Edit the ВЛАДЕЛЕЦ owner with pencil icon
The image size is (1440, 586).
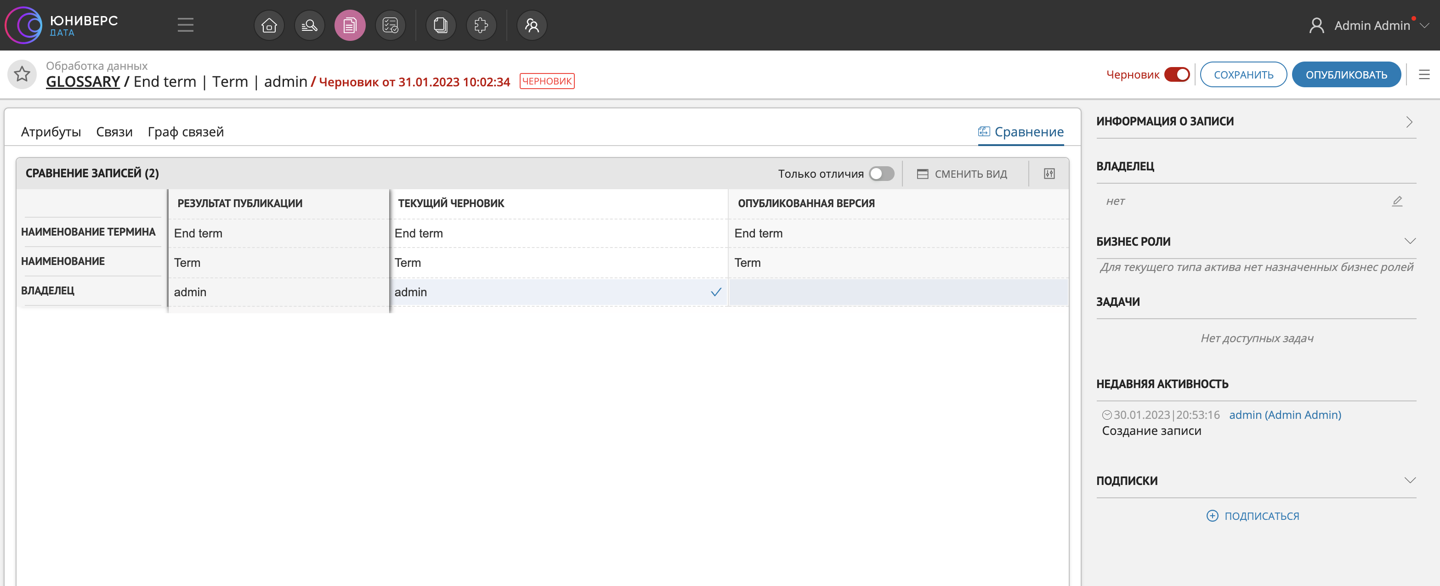click(1397, 201)
